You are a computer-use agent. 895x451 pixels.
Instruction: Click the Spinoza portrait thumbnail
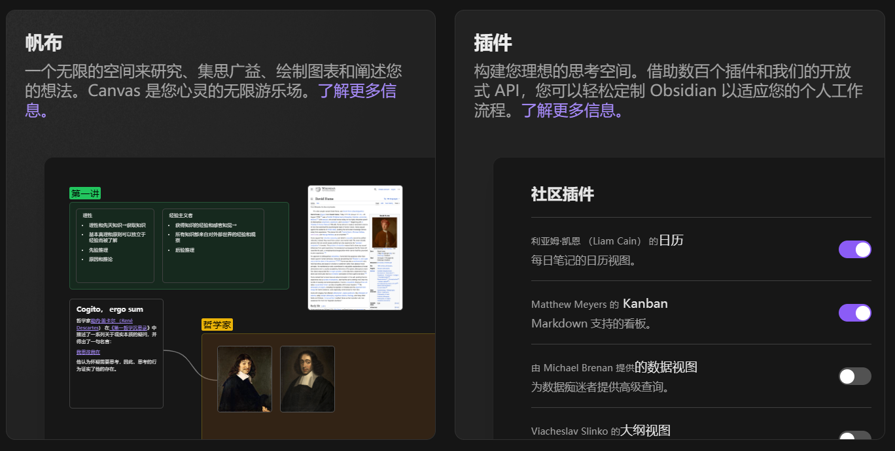click(307, 379)
